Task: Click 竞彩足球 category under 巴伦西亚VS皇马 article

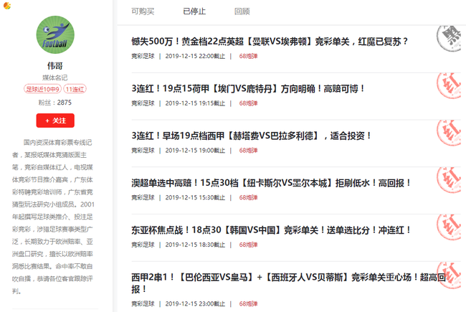Action: [143, 303]
